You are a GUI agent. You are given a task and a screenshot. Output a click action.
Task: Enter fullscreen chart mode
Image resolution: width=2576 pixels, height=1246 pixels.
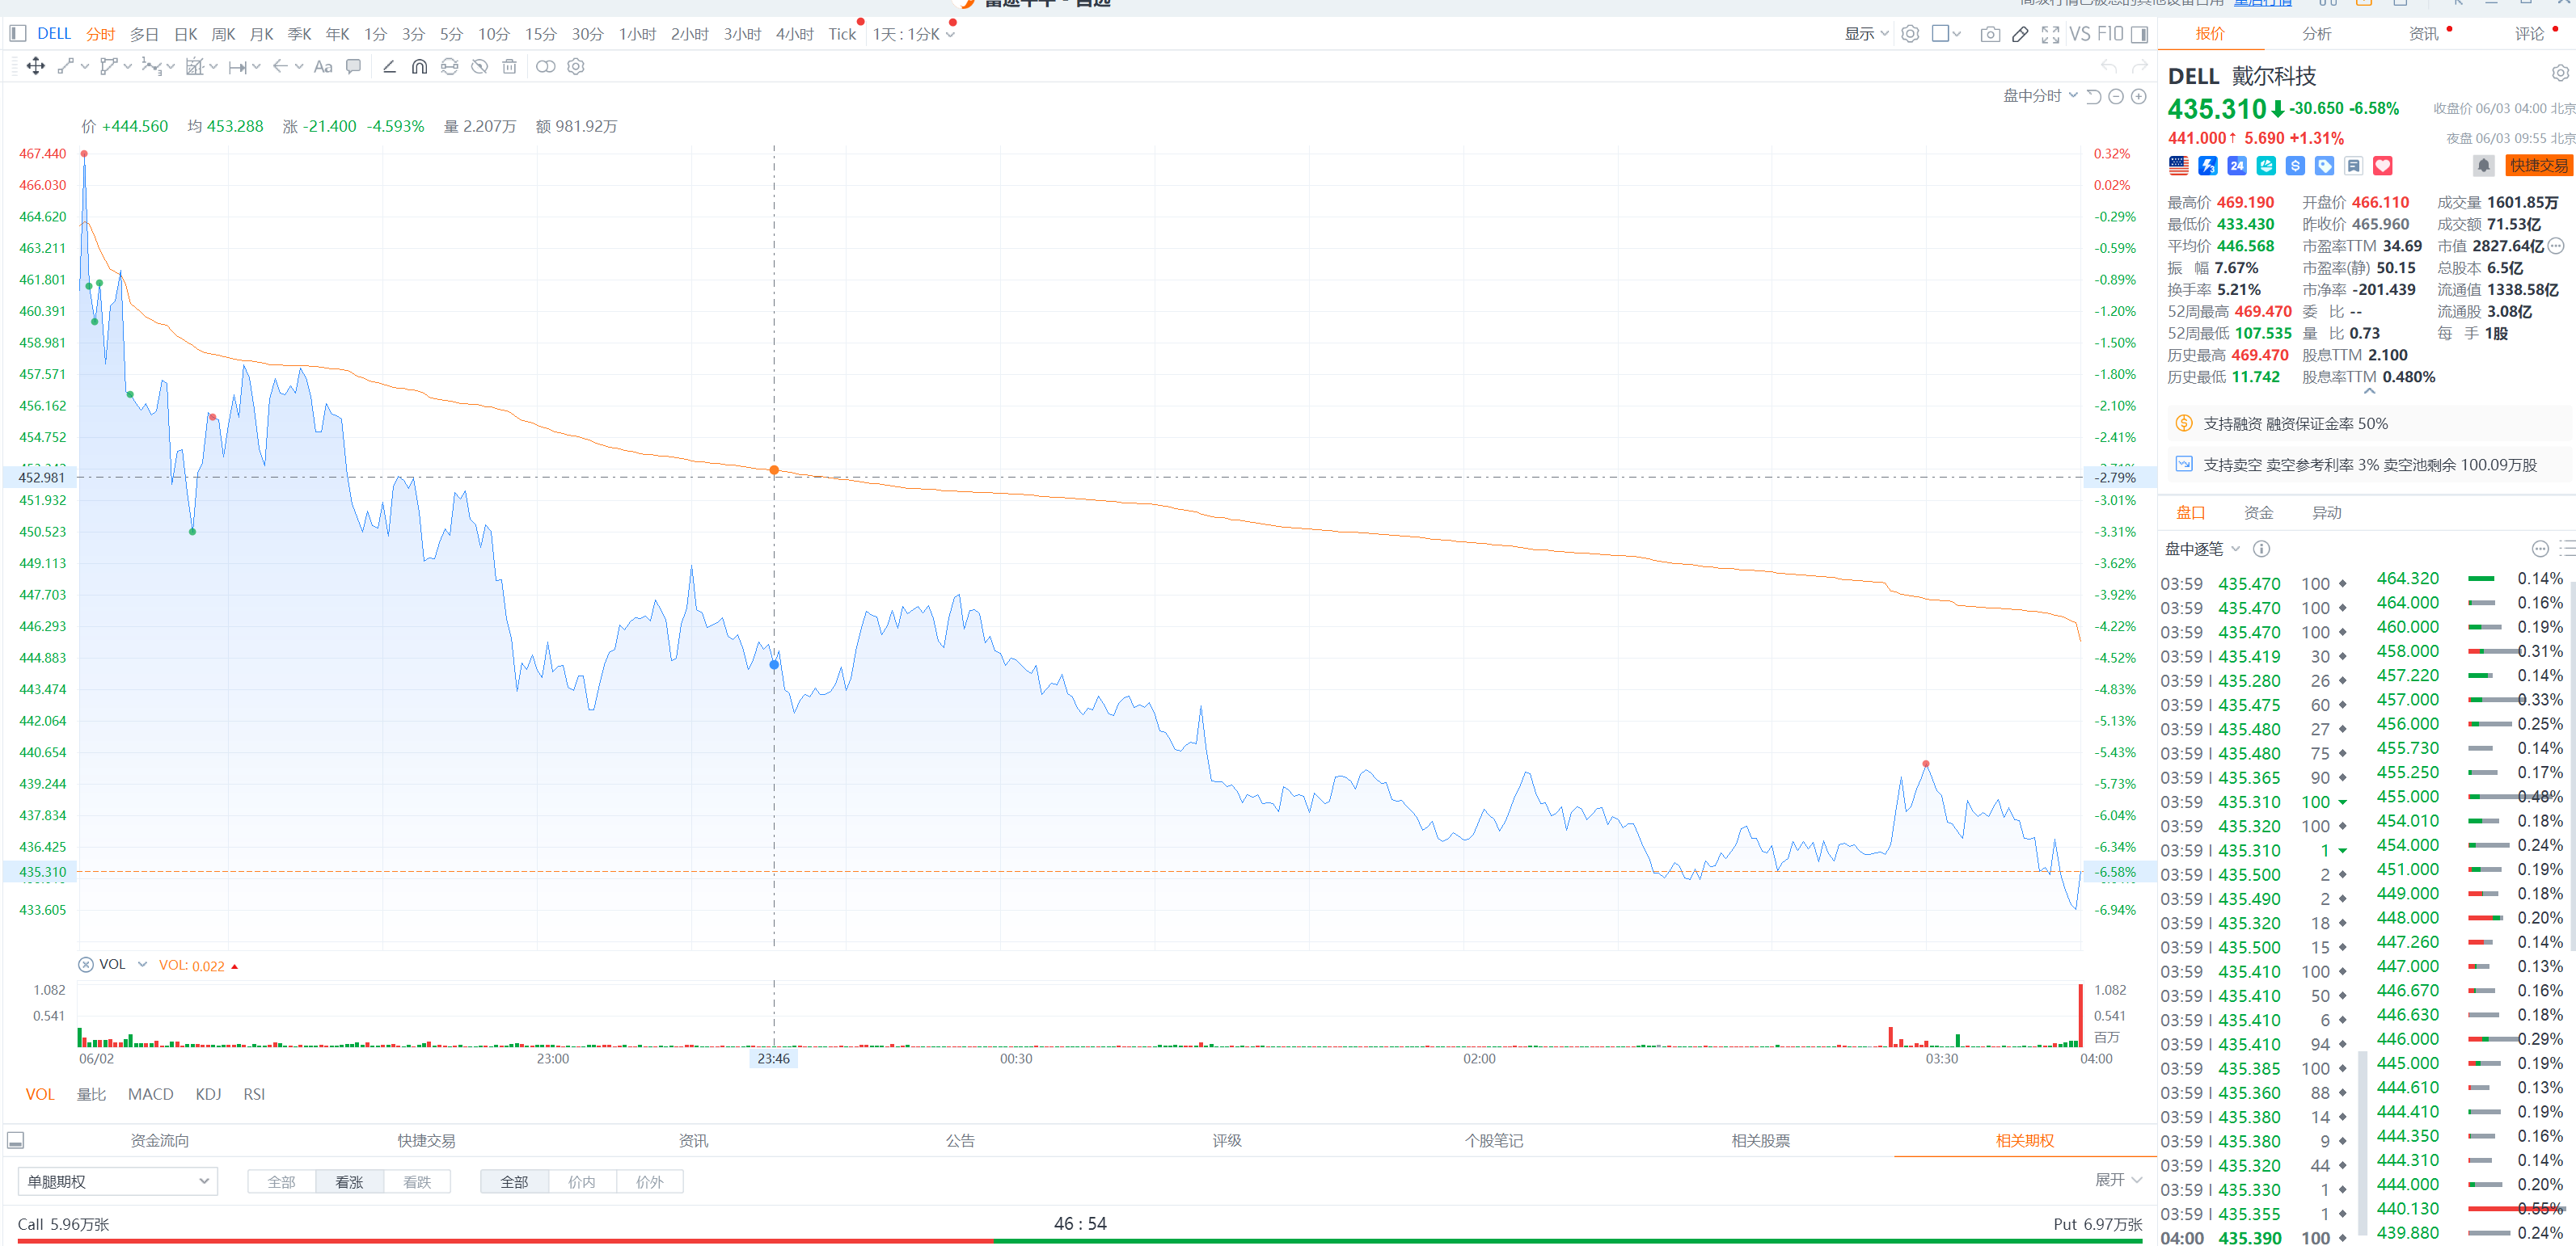pyautogui.click(x=2050, y=34)
